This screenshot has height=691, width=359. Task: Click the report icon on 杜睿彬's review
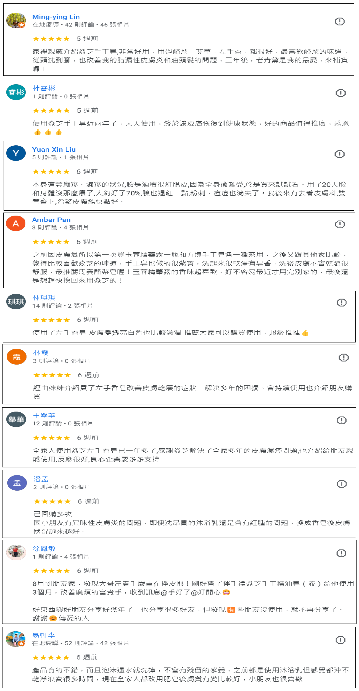pyautogui.click(x=340, y=93)
